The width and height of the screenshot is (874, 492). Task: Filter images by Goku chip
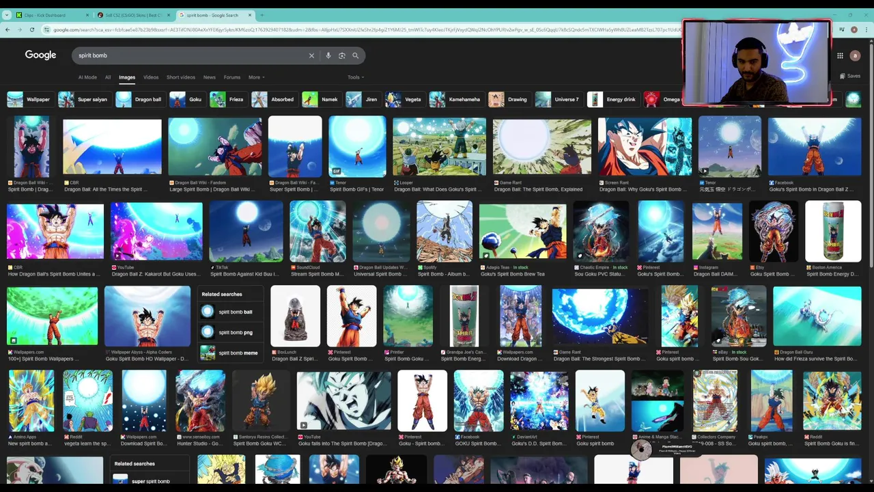point(186,99)
